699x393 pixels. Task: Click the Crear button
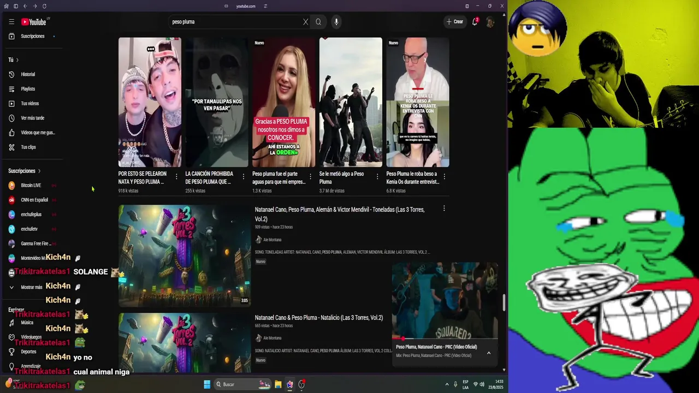(x=455, y=22)
